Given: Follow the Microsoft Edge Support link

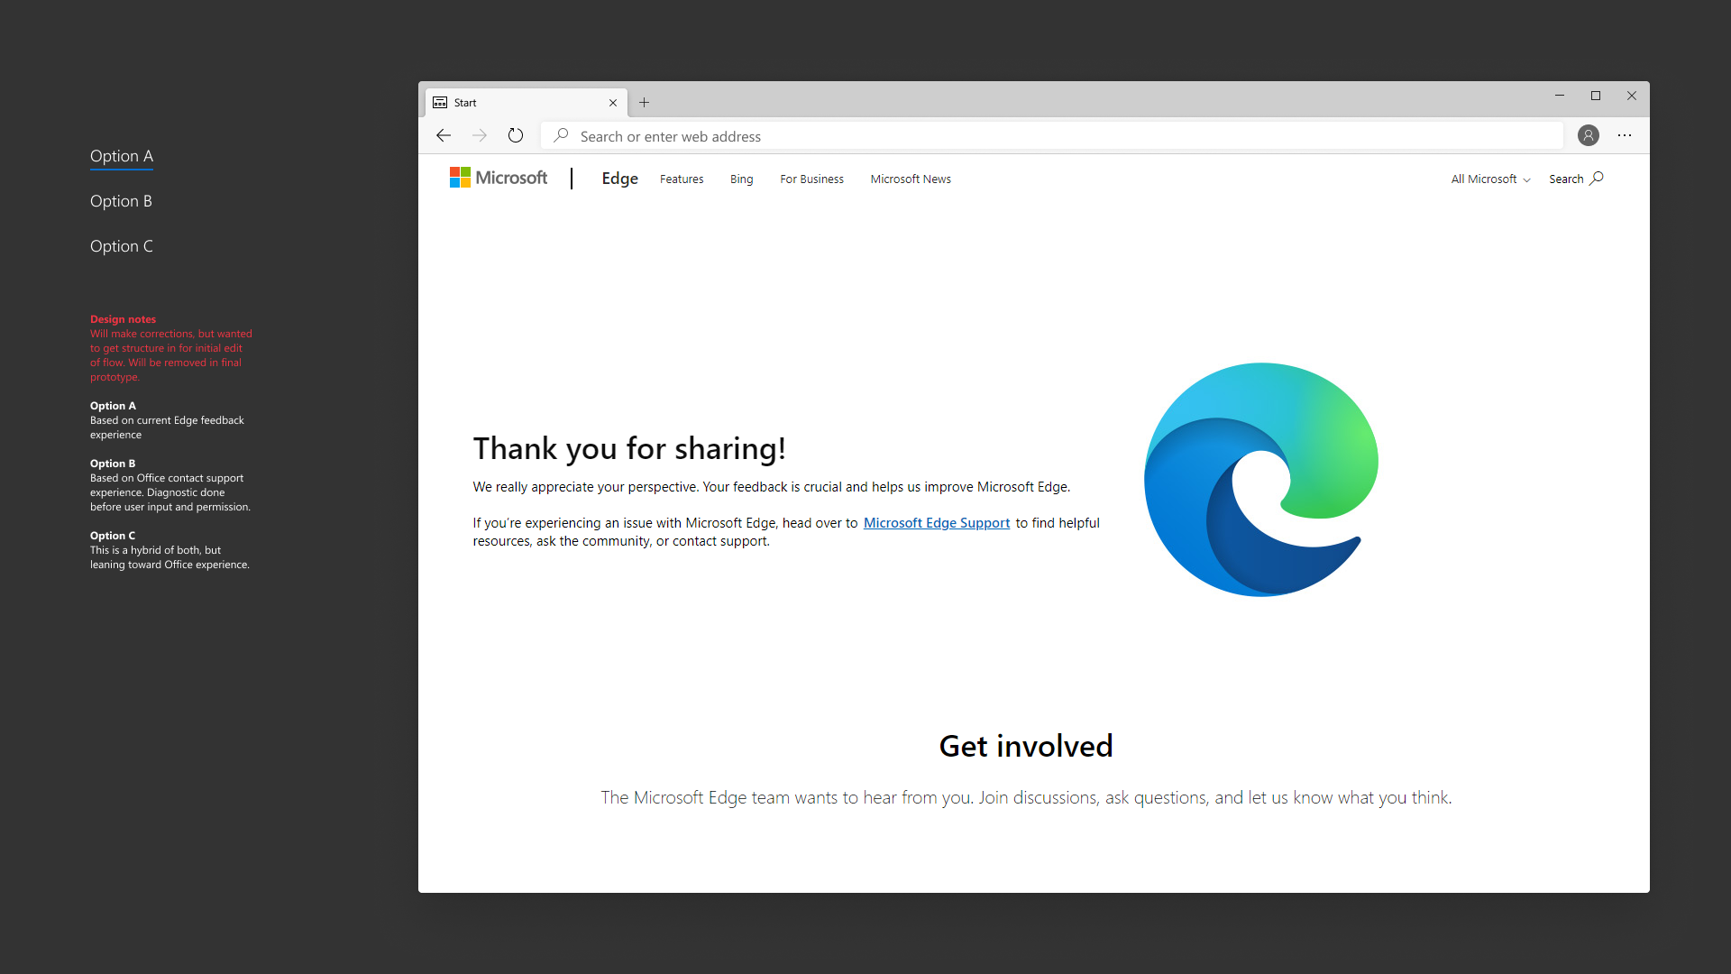Looking at the screenshot, I should click(x=937, y=523).
